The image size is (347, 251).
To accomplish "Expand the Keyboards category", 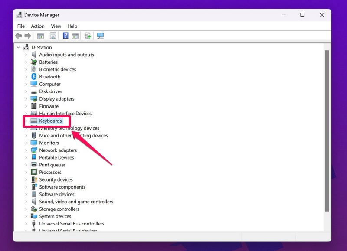I will 26,121.
